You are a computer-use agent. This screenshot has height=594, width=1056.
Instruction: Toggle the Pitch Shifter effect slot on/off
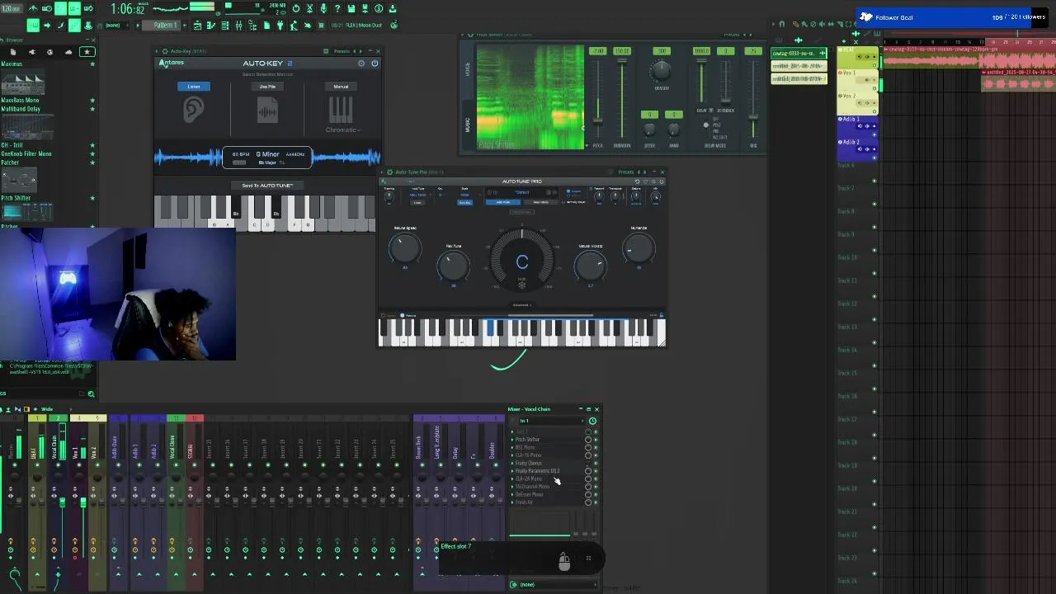[x=596, y=440]
